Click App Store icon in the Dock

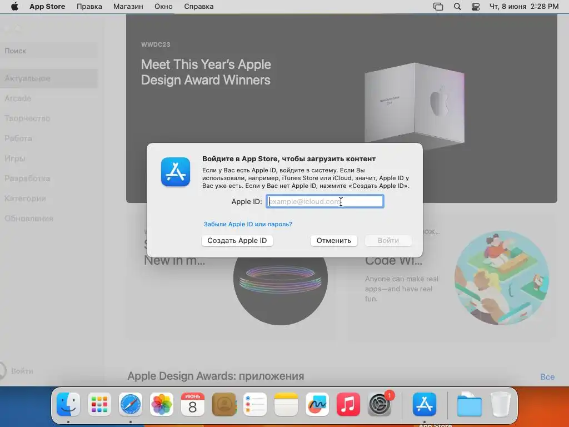click(x=425, y=404)
